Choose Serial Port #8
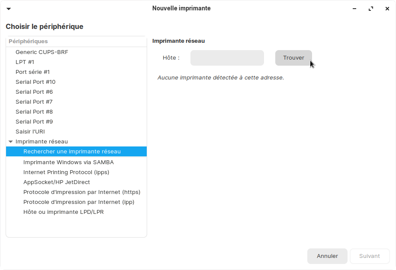The height and width of the screenshot is (270, 396). coord(34,112)
